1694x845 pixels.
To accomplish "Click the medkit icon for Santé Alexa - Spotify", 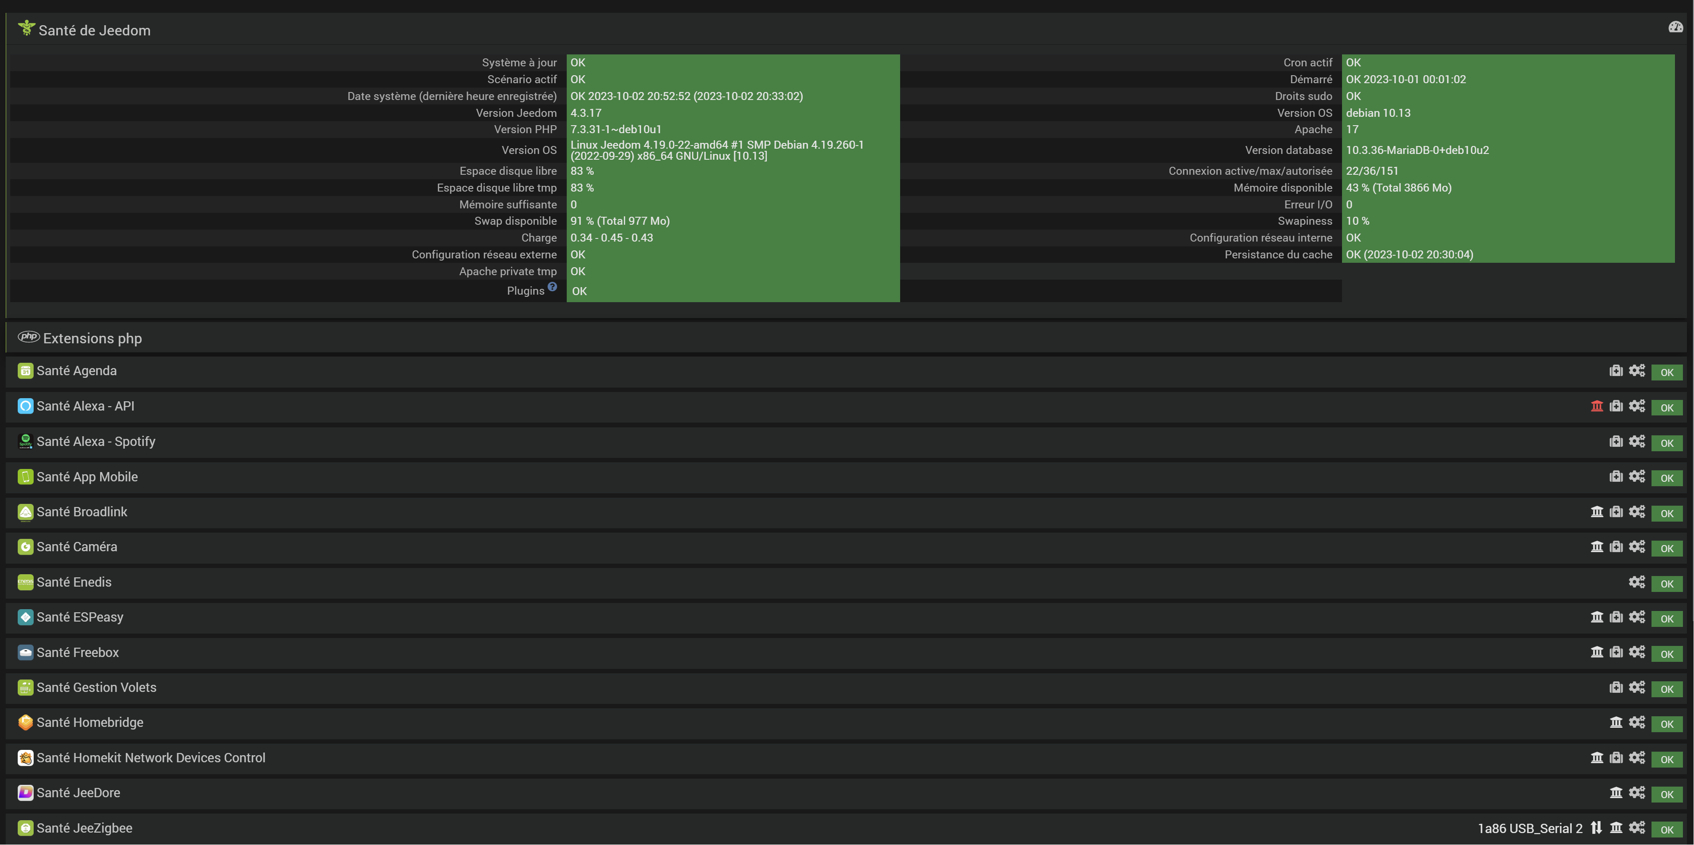I will pyautogui.click(x=1616, y=442).
